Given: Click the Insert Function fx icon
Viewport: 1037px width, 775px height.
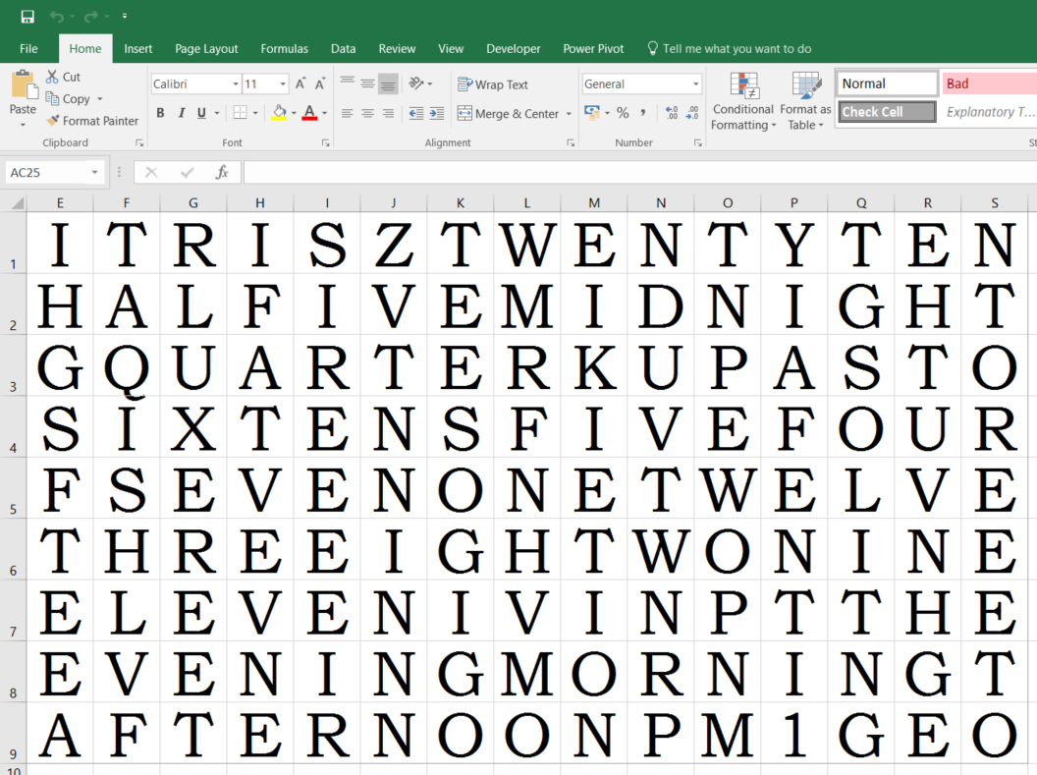Looking at the screenshot, I should [x=222, y=173].
